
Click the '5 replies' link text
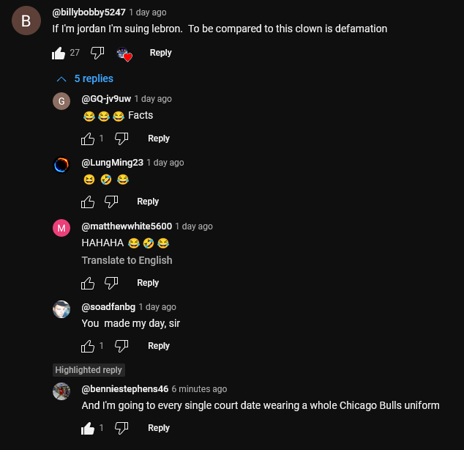tap(94, 78)
